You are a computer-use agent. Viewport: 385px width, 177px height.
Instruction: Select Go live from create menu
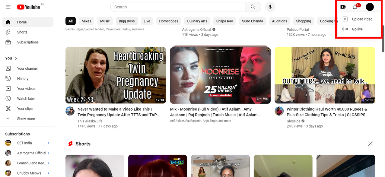[358, 29]
